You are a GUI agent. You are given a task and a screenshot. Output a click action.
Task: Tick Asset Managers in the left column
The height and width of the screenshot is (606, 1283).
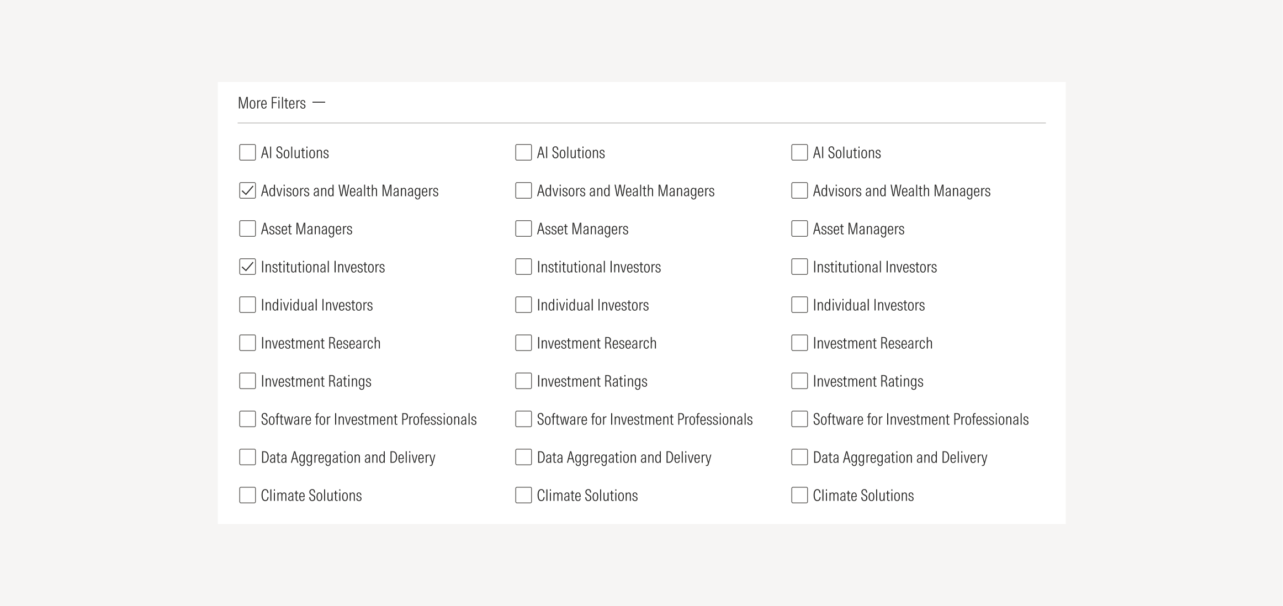click(x=247, y=228)
